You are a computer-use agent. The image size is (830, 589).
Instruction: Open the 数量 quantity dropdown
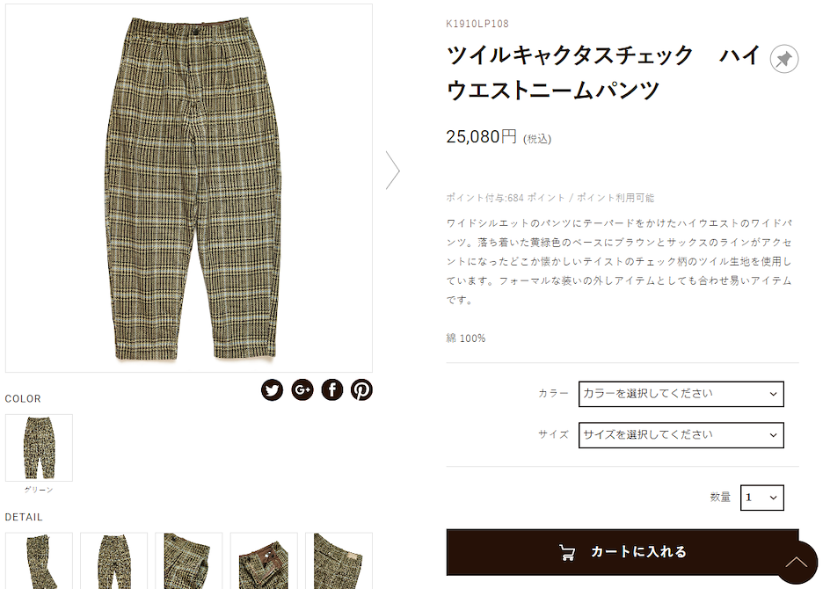click(x=761, y=498)
